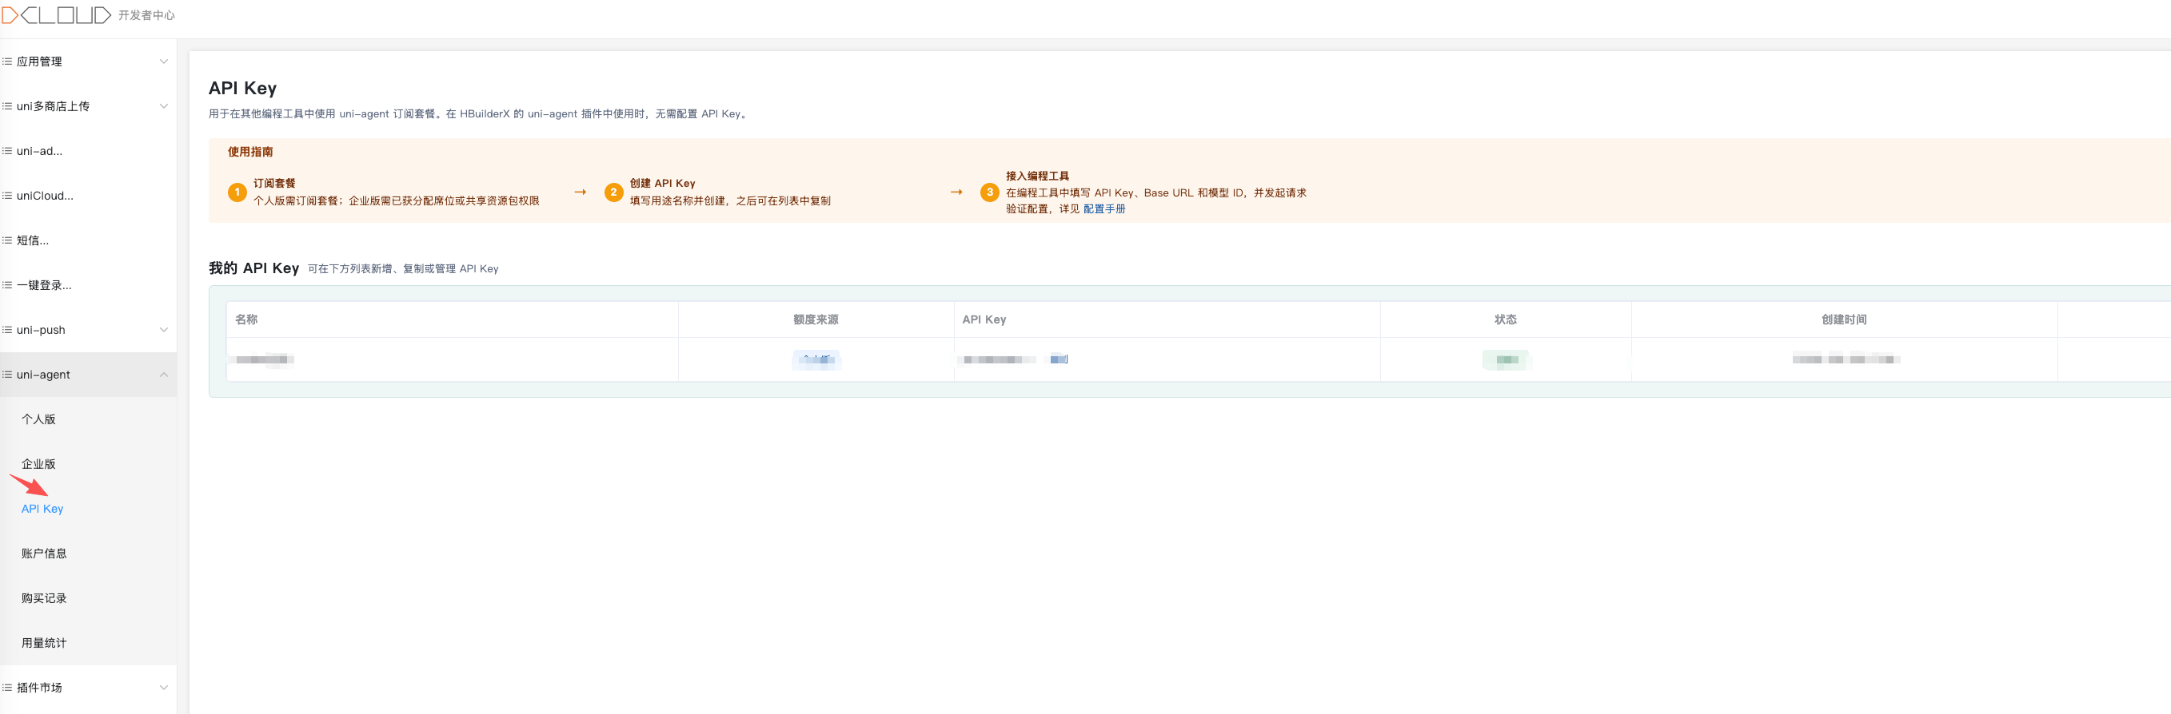The height and width of the screenshot is (714, 2171).
Task: Click the 状态 column header
Action: coord(1505,319)
